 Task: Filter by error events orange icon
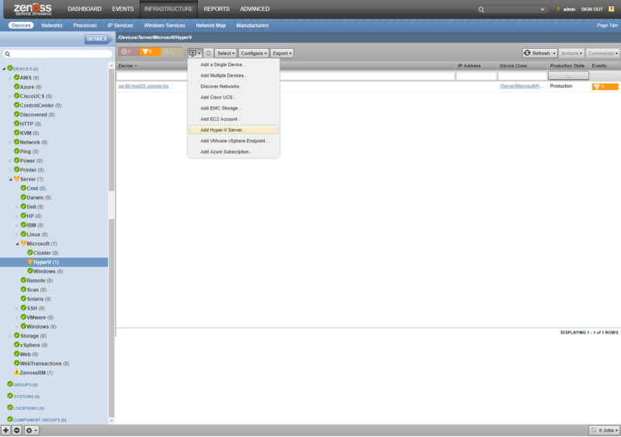click(150, 52)
